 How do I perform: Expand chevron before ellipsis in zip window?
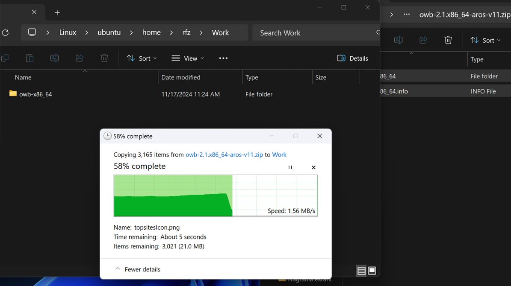[392, 15]
